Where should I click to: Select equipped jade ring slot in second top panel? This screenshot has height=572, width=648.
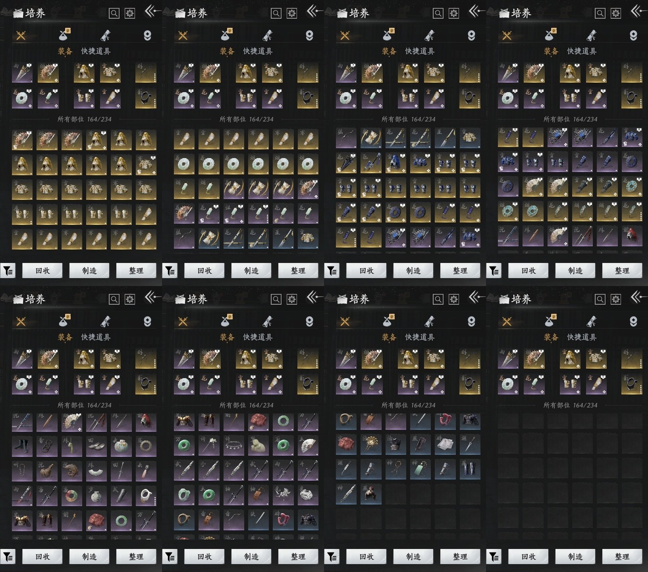click(x=184, y=98)
